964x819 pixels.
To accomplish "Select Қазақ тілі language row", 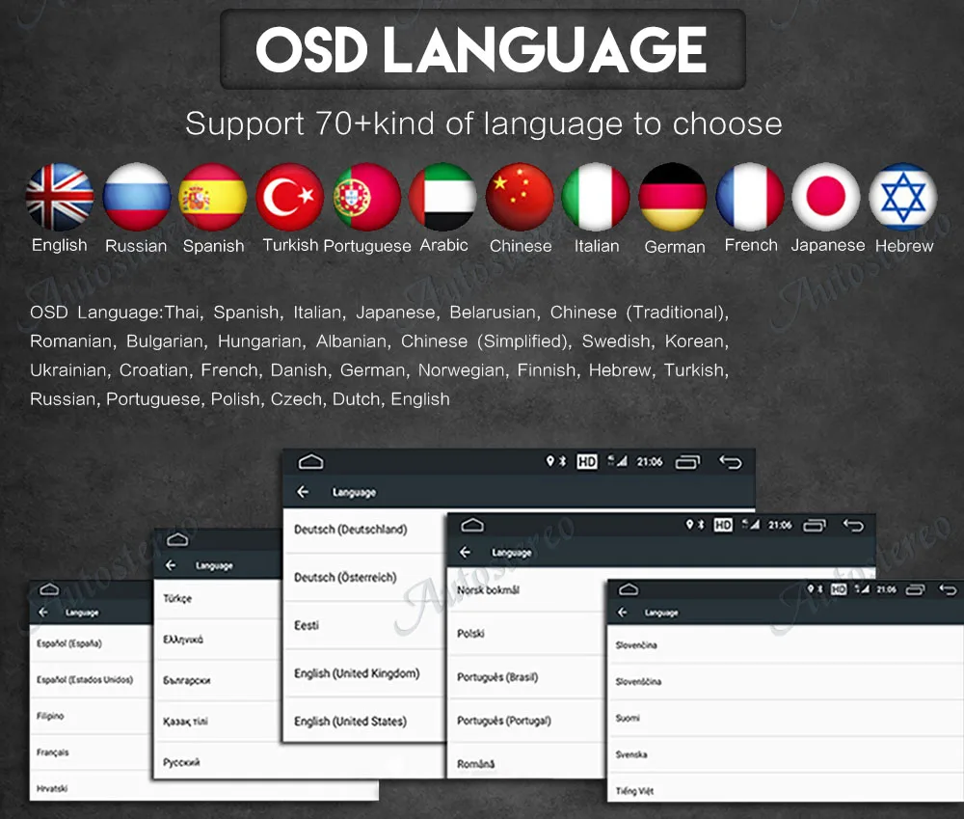I will tap(218, 721).
